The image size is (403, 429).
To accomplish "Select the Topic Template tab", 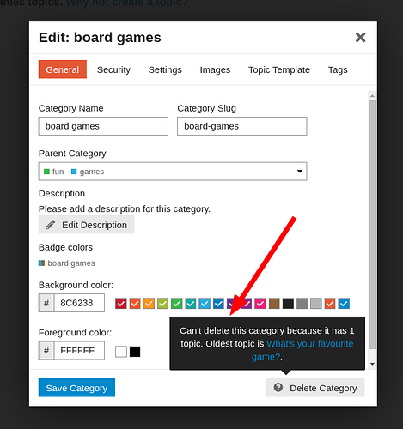I will [279, 69].
